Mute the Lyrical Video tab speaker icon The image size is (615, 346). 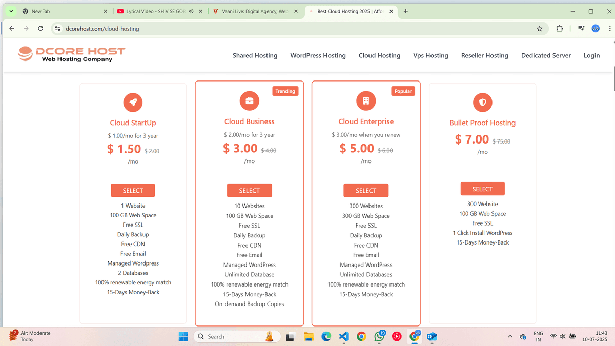191,11
